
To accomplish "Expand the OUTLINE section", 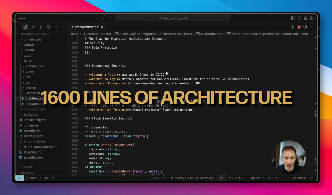I will pyautogui.click(x=26, y=167).
